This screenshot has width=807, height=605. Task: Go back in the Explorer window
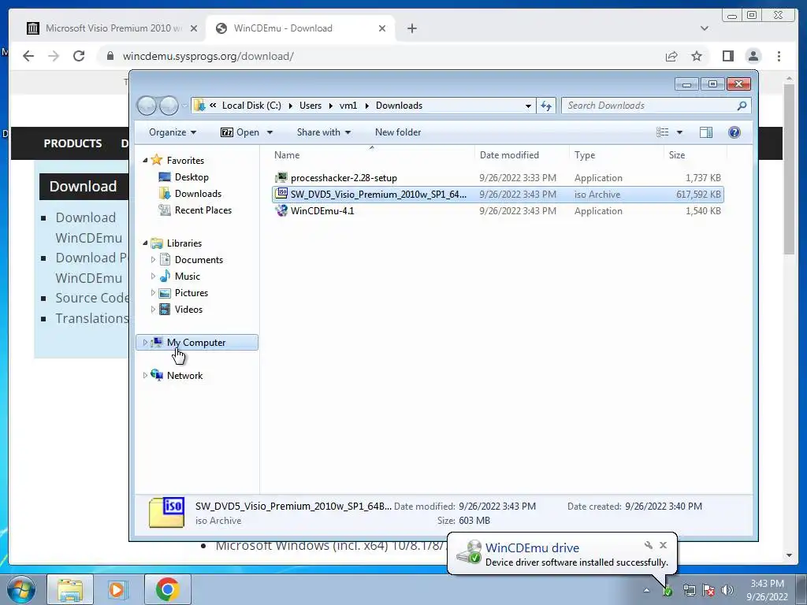pyautogui.click(x=147, y=106)
